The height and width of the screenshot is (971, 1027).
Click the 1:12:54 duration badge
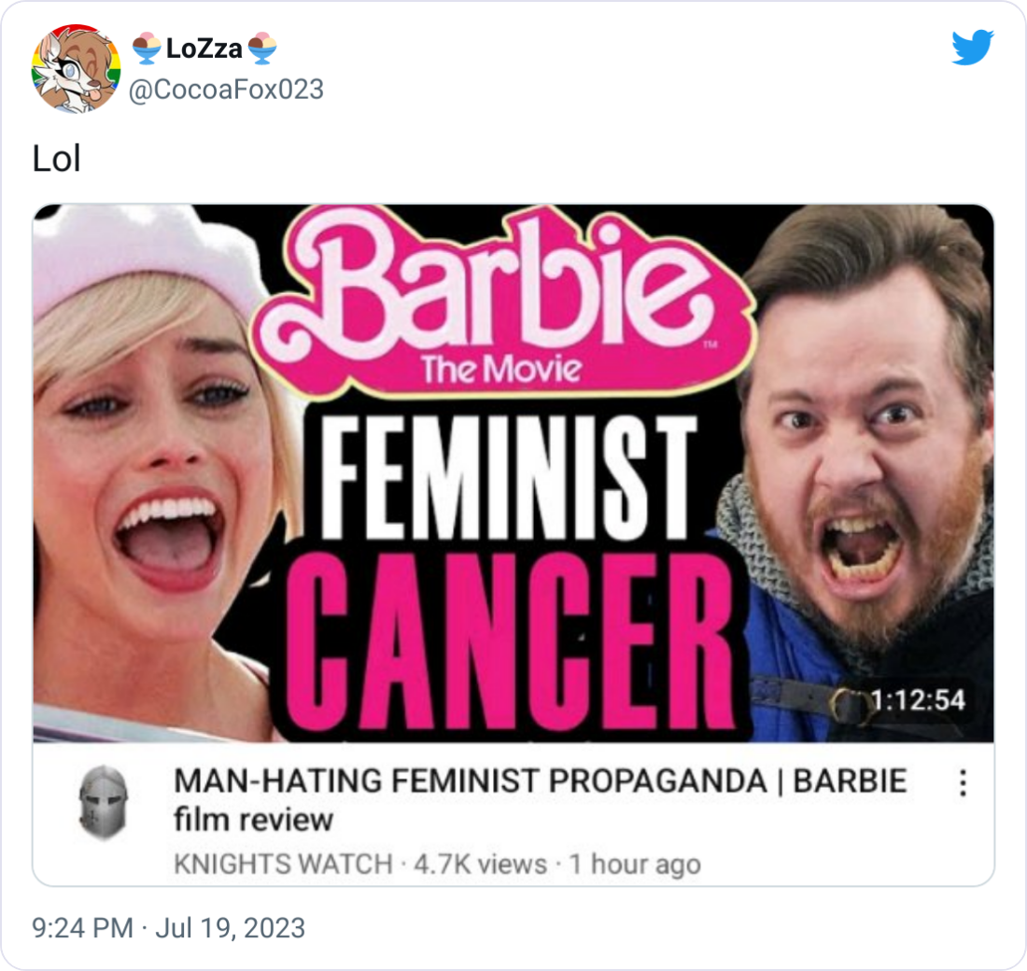pyautogui.click(x=917, y=700)
